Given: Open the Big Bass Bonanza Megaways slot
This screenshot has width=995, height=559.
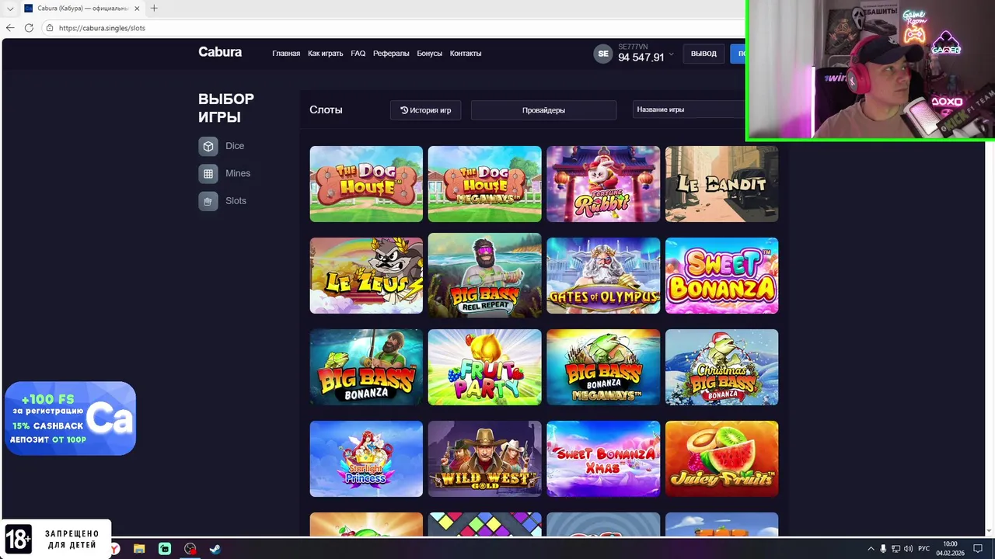Looking at the screenshot, I should 603,367.
